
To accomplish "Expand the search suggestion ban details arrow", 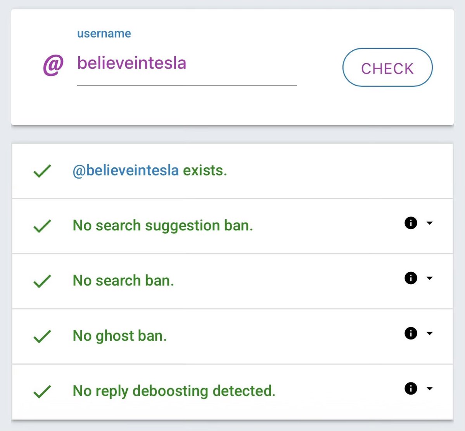I will pyautogui.click(x=429, y=223).
